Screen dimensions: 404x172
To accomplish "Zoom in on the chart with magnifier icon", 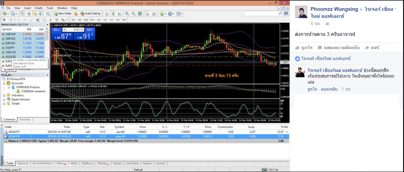I will (x=127, y=14).
